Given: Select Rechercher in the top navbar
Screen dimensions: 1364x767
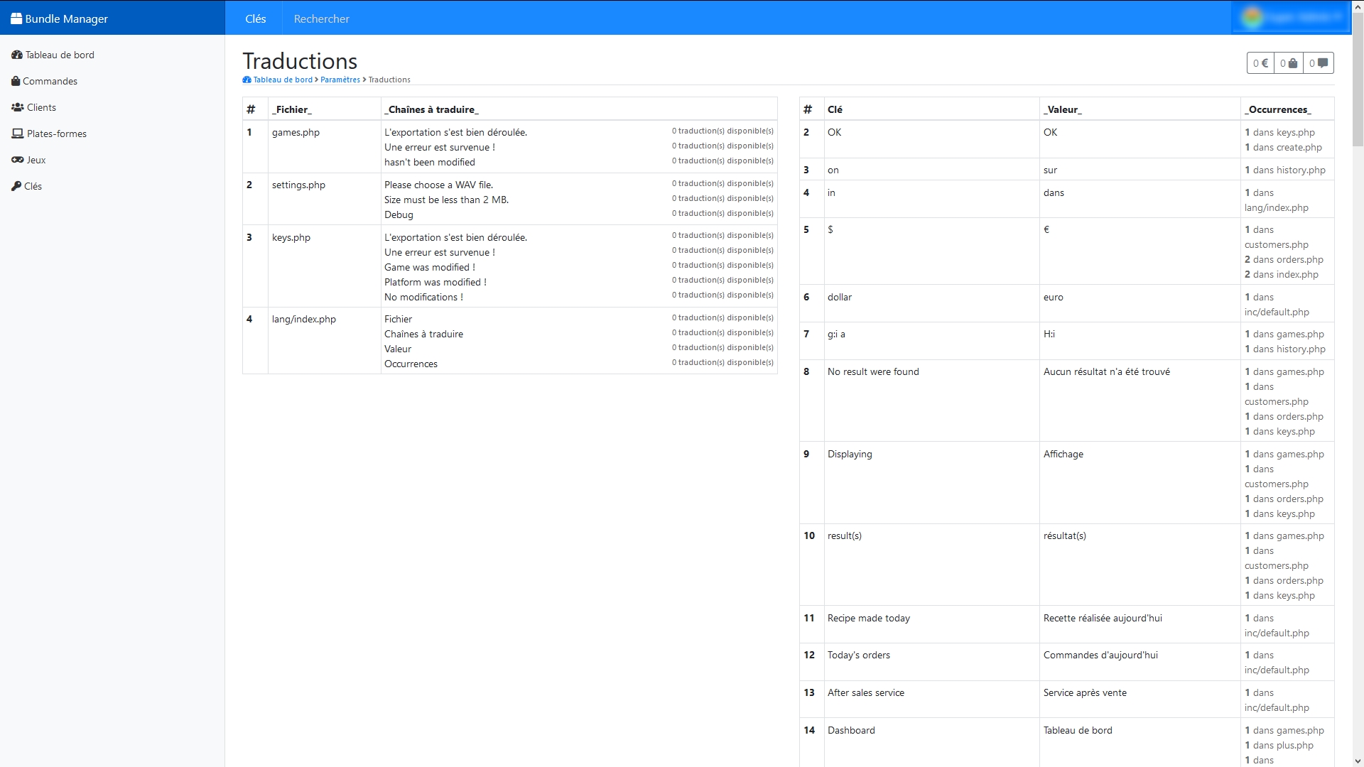Looking at the screenshot, I should click(x=322, y=18).
